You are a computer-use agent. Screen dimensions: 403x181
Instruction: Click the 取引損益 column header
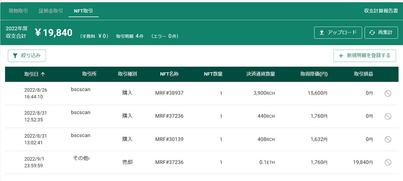[x=363, y=74]
